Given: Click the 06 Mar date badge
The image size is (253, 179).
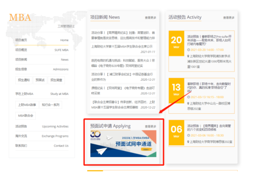Looking at the screenshot, I should coord(176,132).
